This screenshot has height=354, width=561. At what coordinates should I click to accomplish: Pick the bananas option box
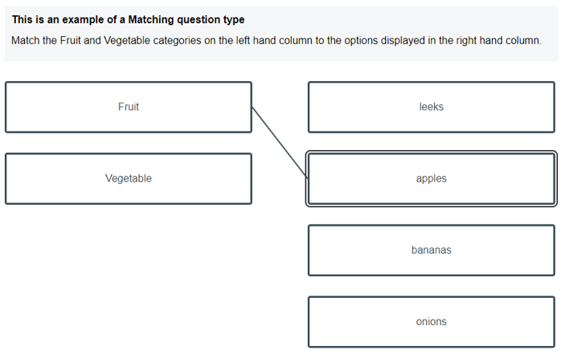click(431, 250)
